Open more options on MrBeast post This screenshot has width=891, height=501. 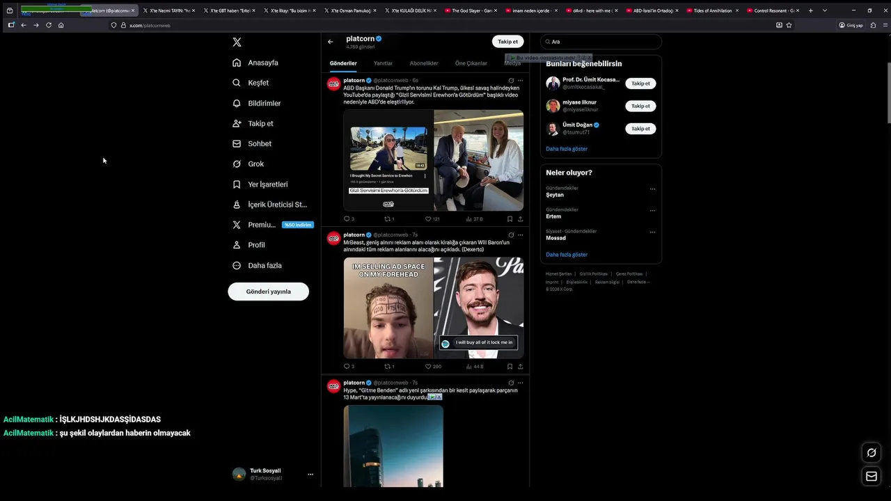(x=520, y=235)
